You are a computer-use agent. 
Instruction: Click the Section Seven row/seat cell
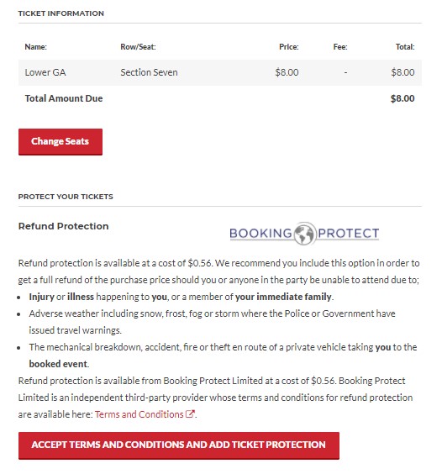(149, 72)
